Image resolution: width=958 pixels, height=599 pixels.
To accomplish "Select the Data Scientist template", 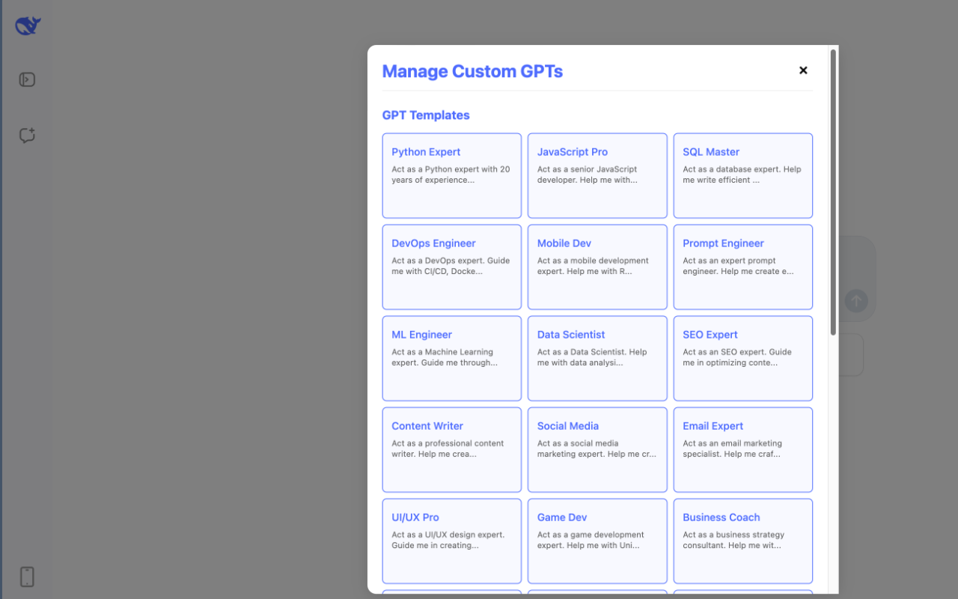I will pyautogui.click(x=597, y=358).
